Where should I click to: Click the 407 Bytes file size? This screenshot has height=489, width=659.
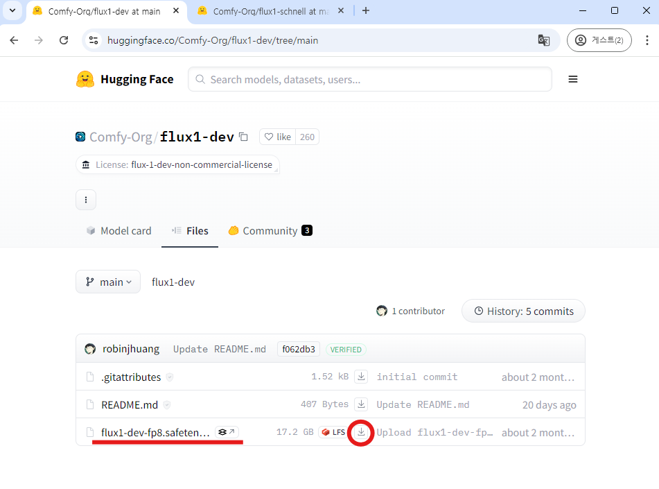[x=324, y=404]
